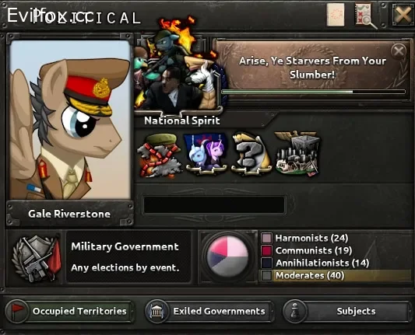Open the pale map paper icon
The width and height of the screenshot is (415, 335).
click(336, 15)
